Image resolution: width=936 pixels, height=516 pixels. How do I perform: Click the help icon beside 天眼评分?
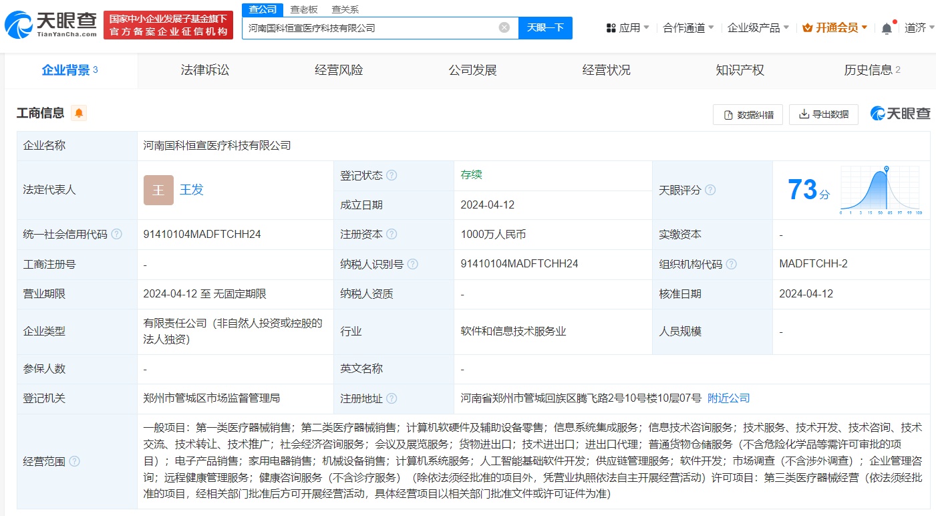click(710, 190)
